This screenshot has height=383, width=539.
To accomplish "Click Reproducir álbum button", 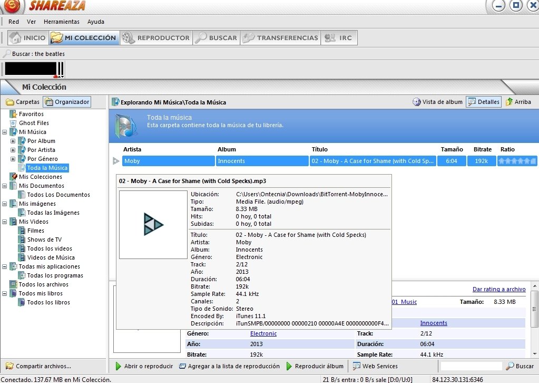I will 315,366.
